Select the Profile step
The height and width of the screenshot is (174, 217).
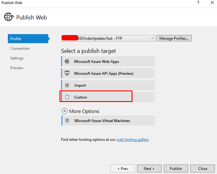[x=28, y=38]
